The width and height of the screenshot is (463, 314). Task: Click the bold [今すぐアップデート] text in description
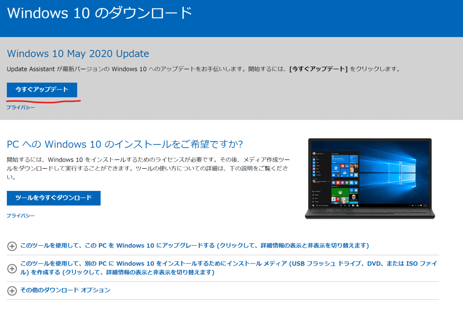[318, 69]
